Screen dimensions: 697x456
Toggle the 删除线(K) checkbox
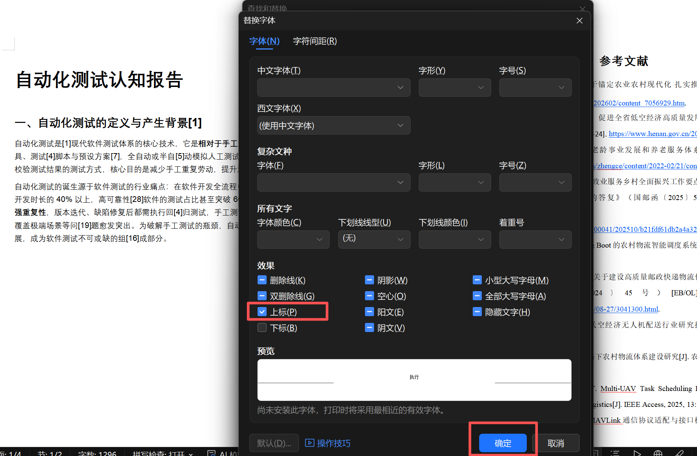[x=262, y=280]
